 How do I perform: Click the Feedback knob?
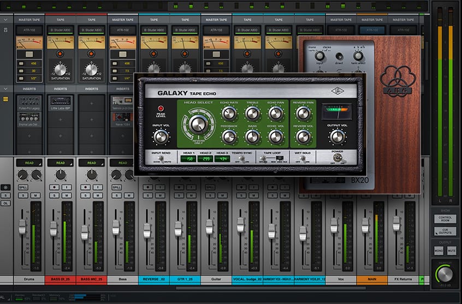[x=229, y=136]
